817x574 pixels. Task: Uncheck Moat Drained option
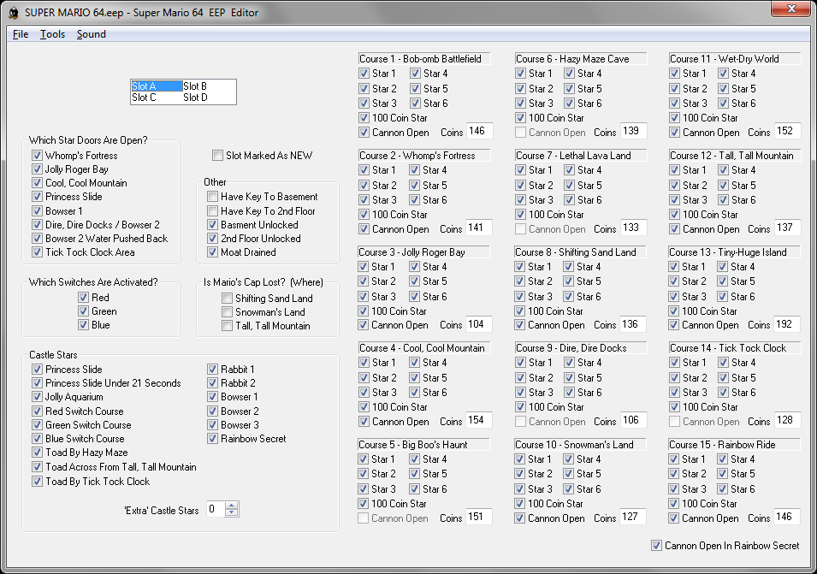tap(212, 252)
